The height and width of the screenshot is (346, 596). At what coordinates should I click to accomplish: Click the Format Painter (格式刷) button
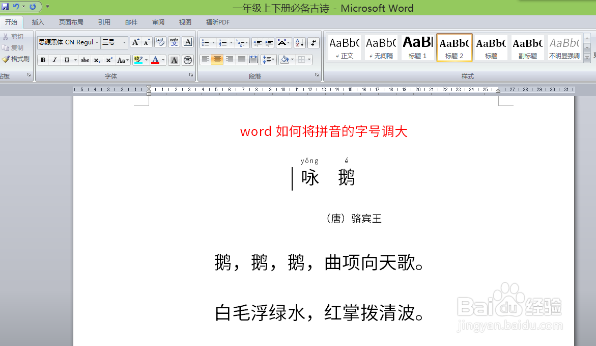[16, 59]
